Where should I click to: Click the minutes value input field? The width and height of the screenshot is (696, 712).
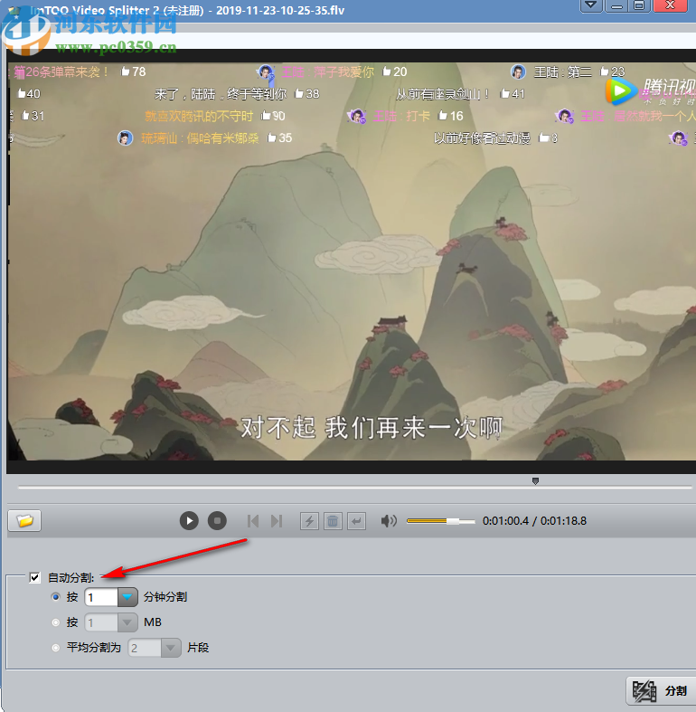pyautogui.click(x=101, y=597)
